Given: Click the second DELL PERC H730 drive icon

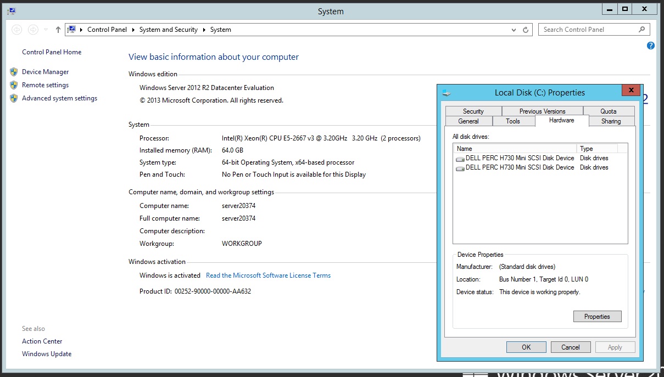Looking at the screenshot, I should click(x=460, y=168).
